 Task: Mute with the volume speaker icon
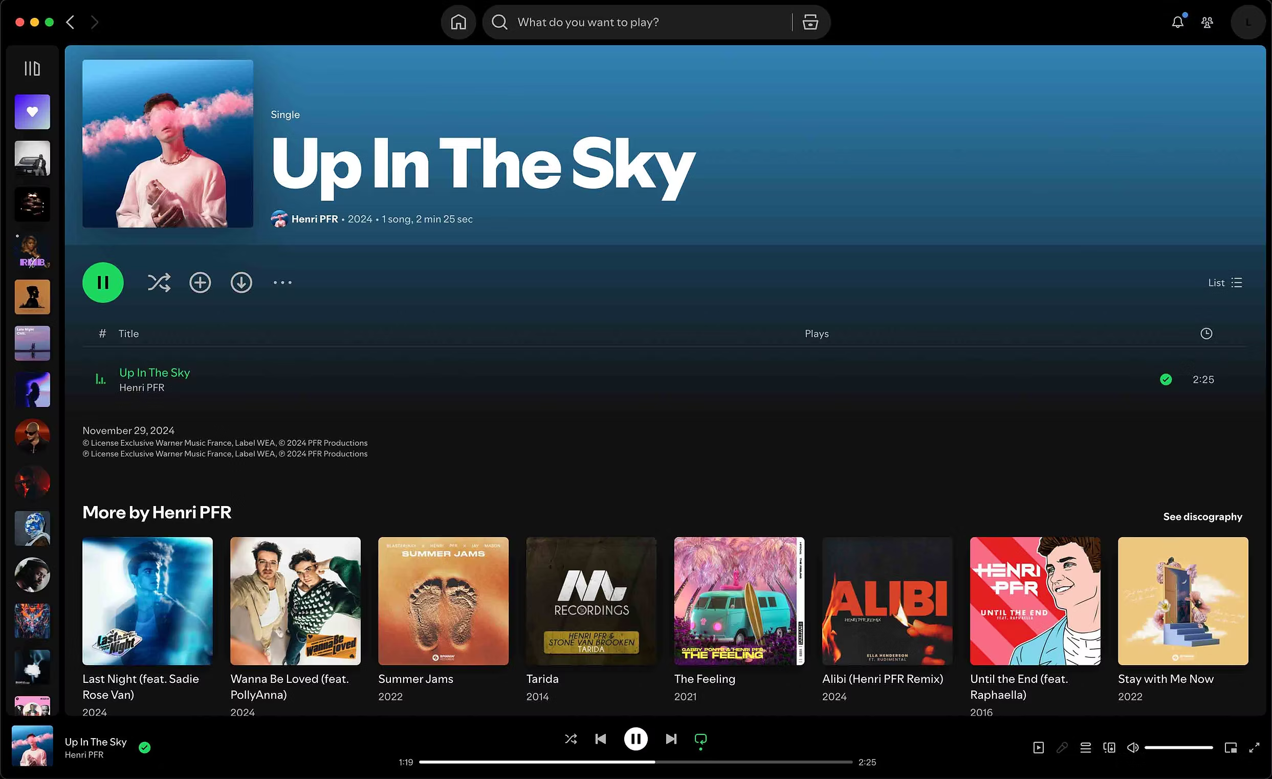[1133, 747]
